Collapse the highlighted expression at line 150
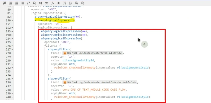The image size is (211, 103). 12,21
